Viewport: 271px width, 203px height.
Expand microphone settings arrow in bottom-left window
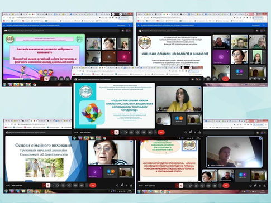(x=44, y=185)
